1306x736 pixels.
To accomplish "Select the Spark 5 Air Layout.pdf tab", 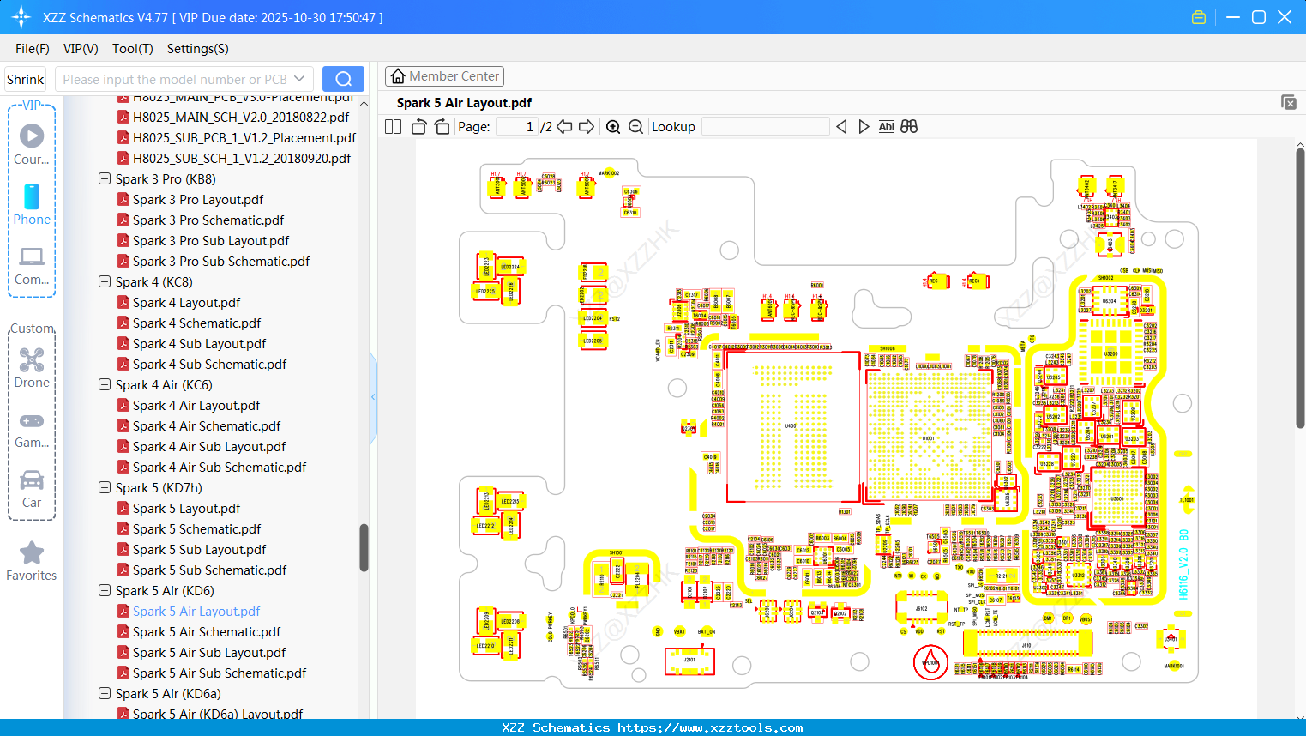I will [x=462, y=102].
